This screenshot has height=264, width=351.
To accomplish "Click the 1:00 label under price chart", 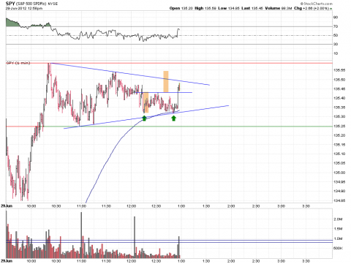I will tap(181, 206).
